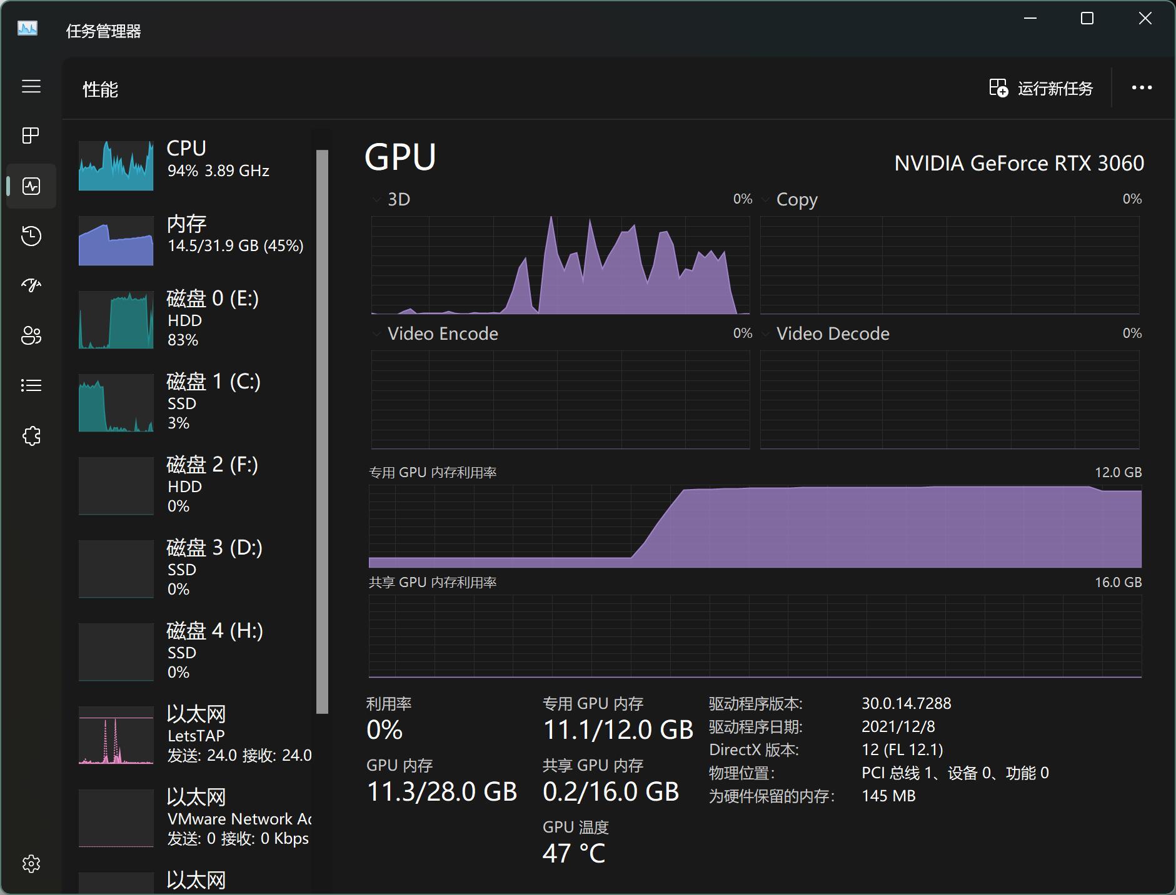The width and height of the screenshot is (1176, 895).
Task: Click driver date 2021/12/8
Action: pos(898,726)
